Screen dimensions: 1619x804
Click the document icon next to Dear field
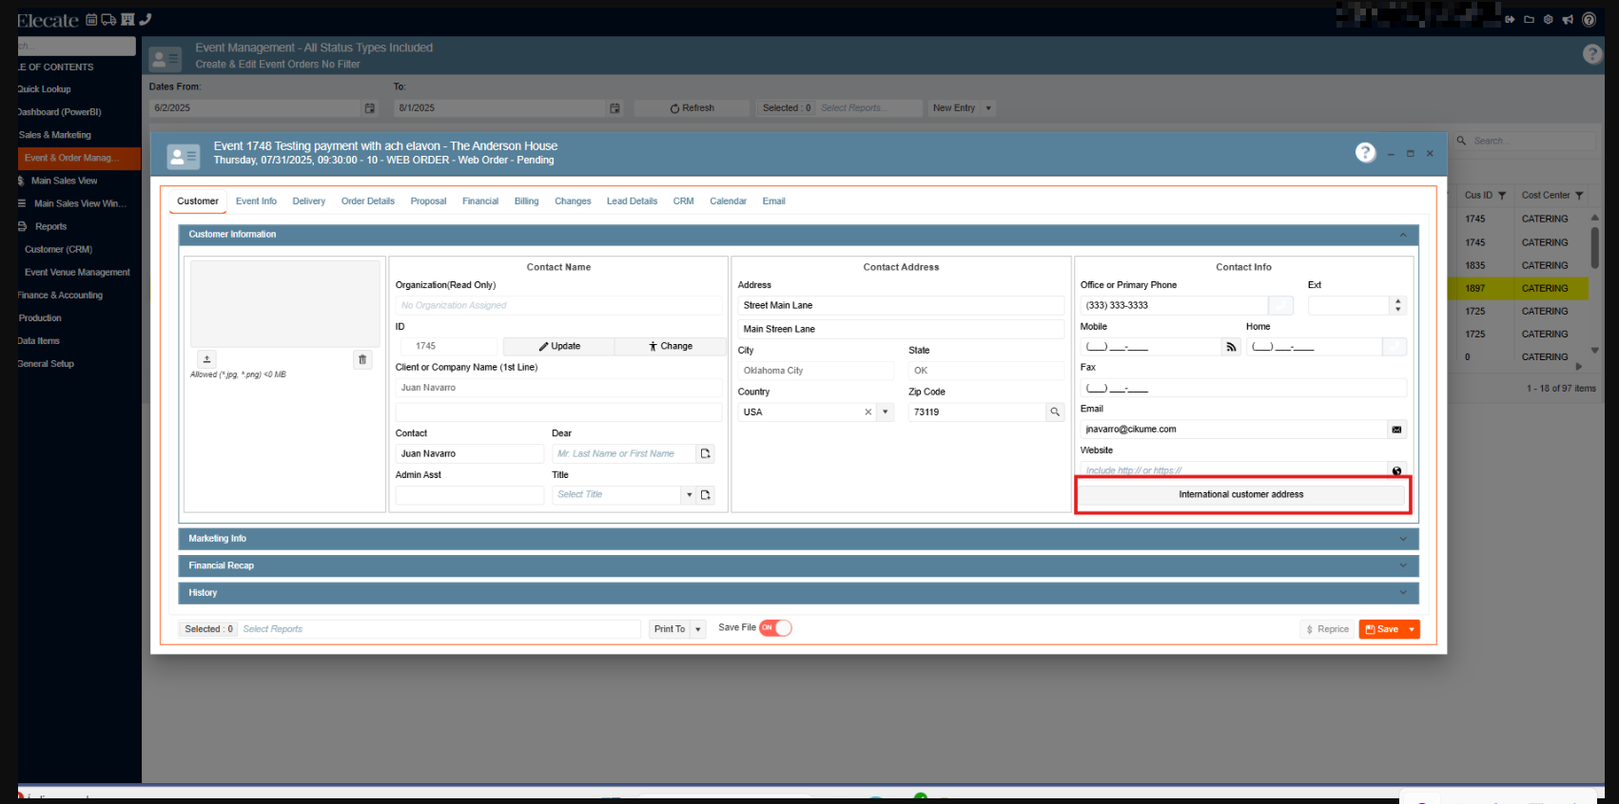705,454
